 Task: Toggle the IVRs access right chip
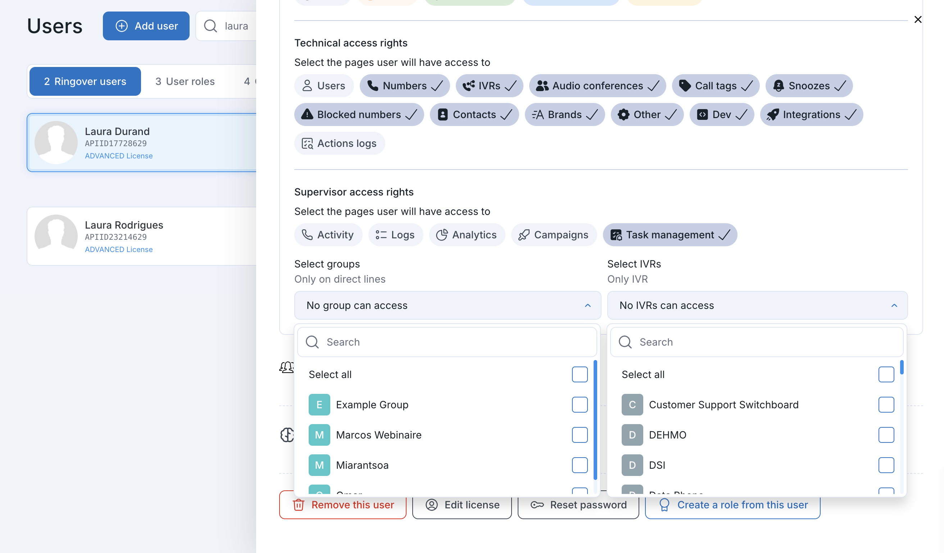(489, 86)
